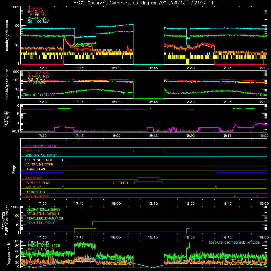Click the raised SAA_FLAG step segment
This screenshot has width=271, height=271.
point(149,177)
